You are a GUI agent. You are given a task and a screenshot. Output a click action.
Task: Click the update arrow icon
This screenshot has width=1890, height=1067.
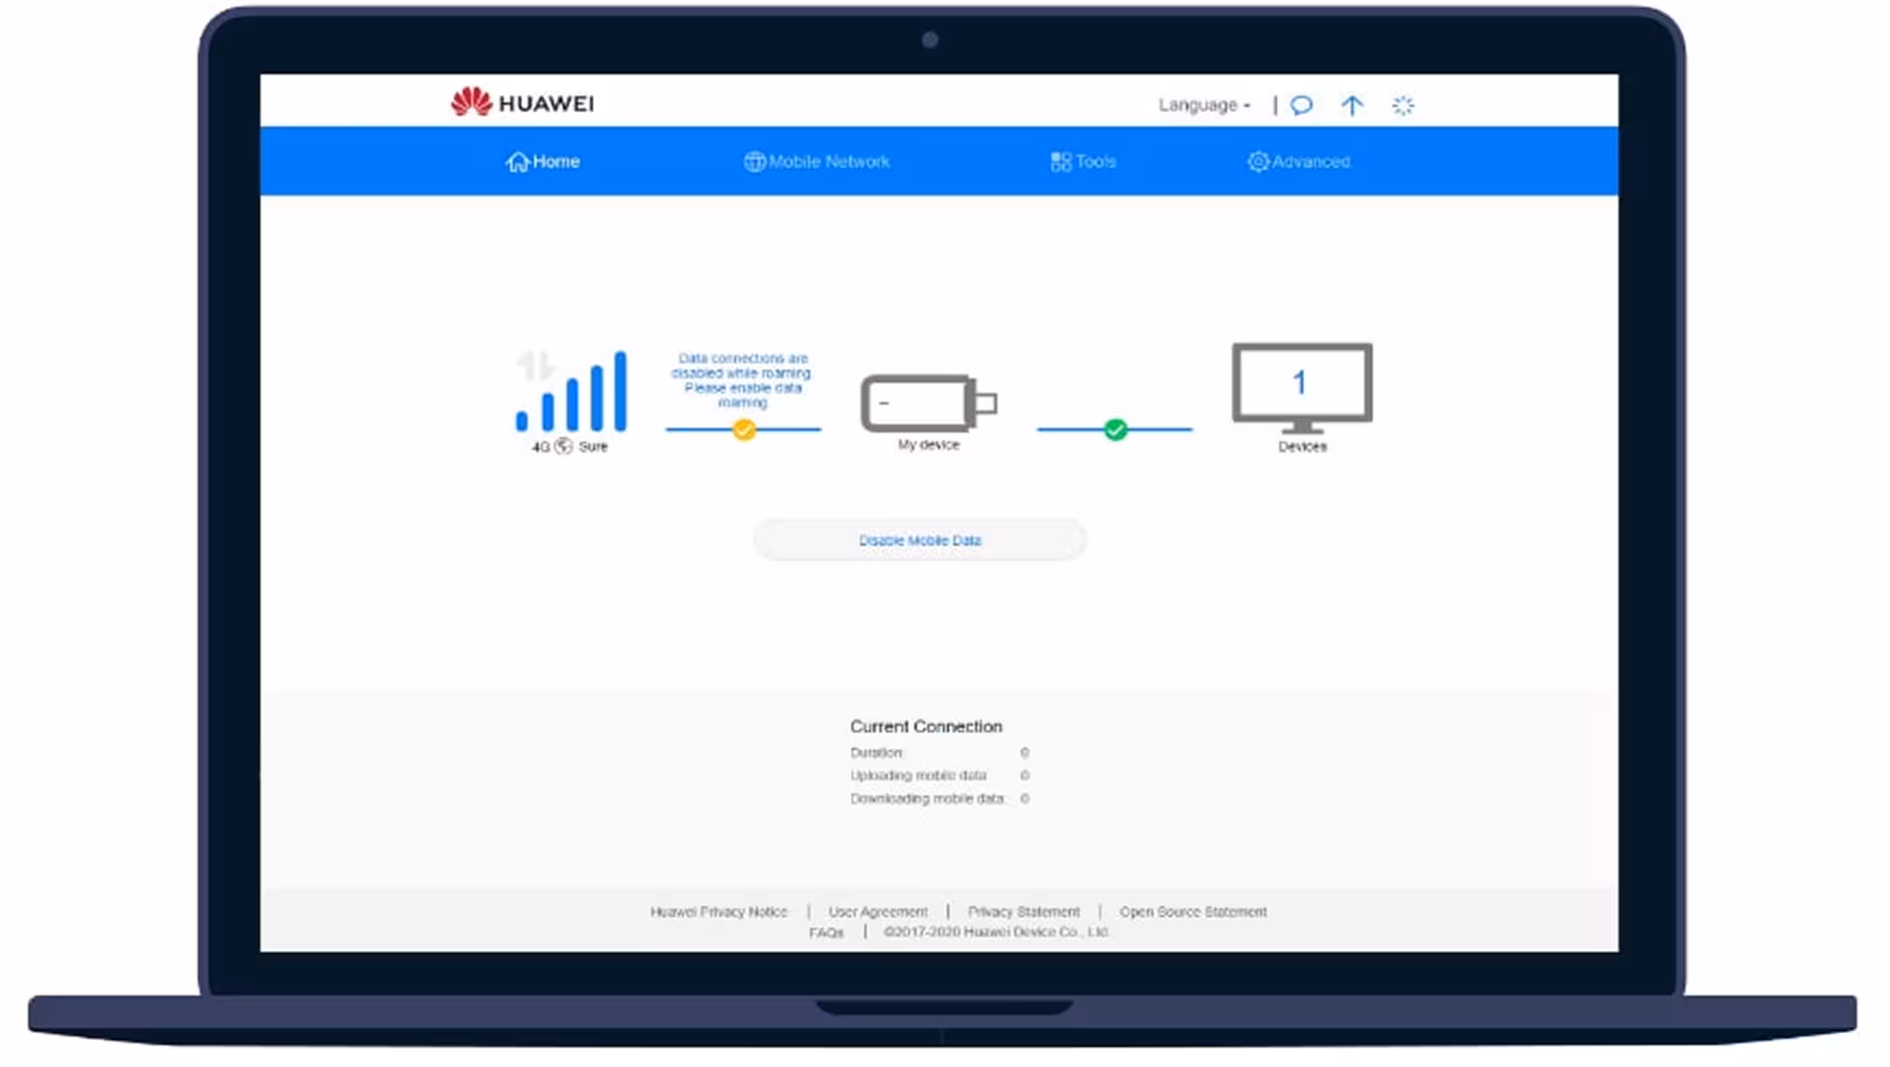1351,105
